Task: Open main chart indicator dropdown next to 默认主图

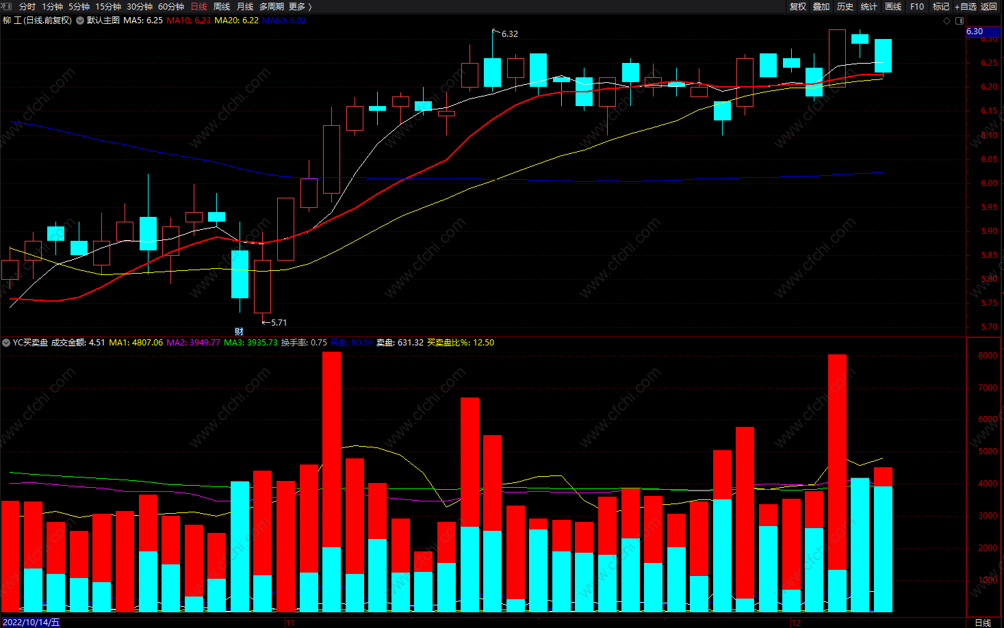Action: click(x=80, y=21)
